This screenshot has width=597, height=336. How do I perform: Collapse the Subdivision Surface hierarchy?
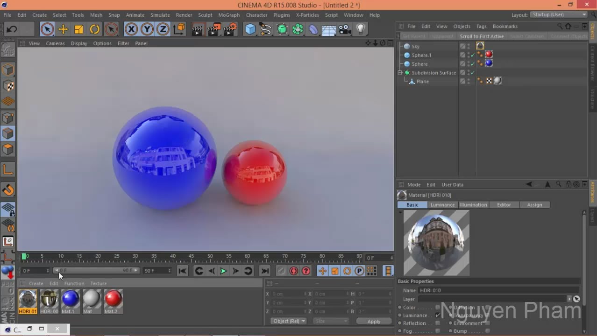400,73
